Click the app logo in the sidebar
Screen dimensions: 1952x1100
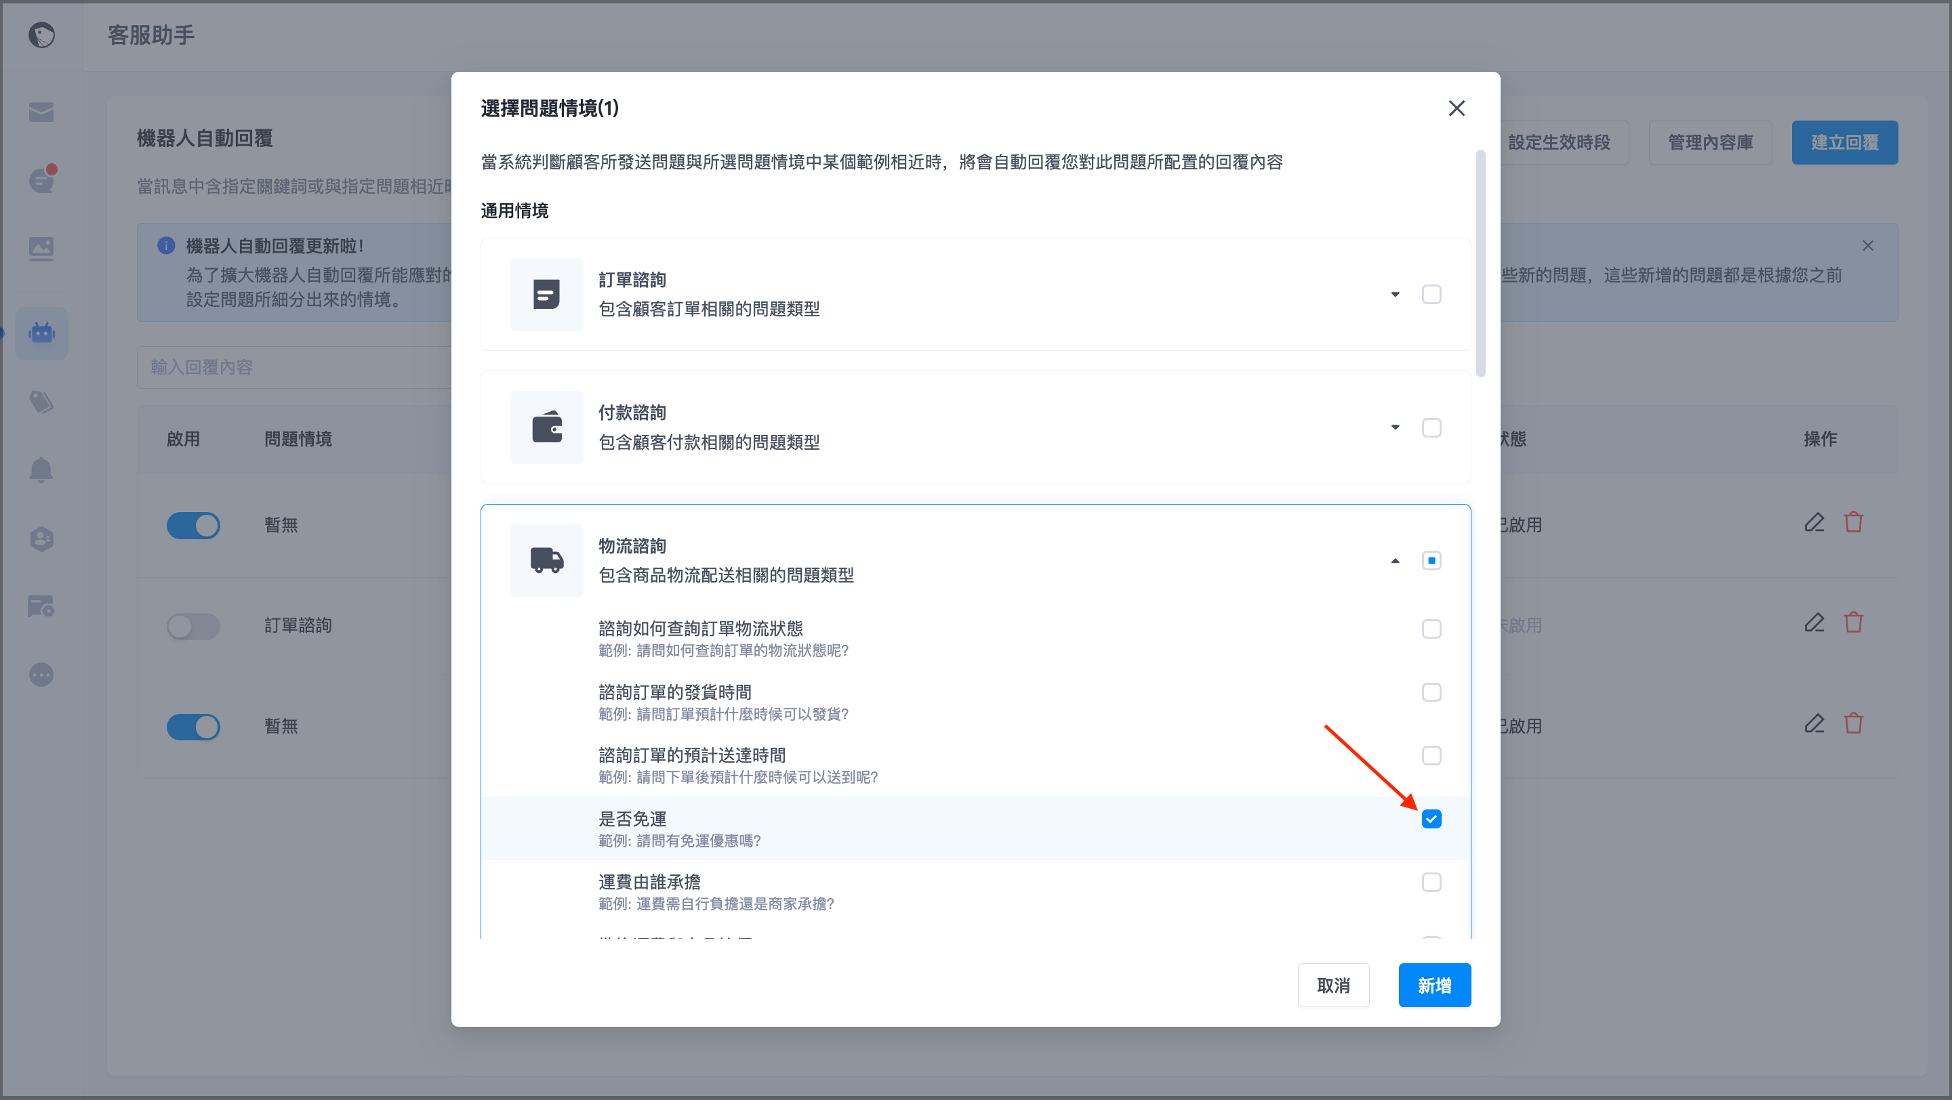click(41, 35)
